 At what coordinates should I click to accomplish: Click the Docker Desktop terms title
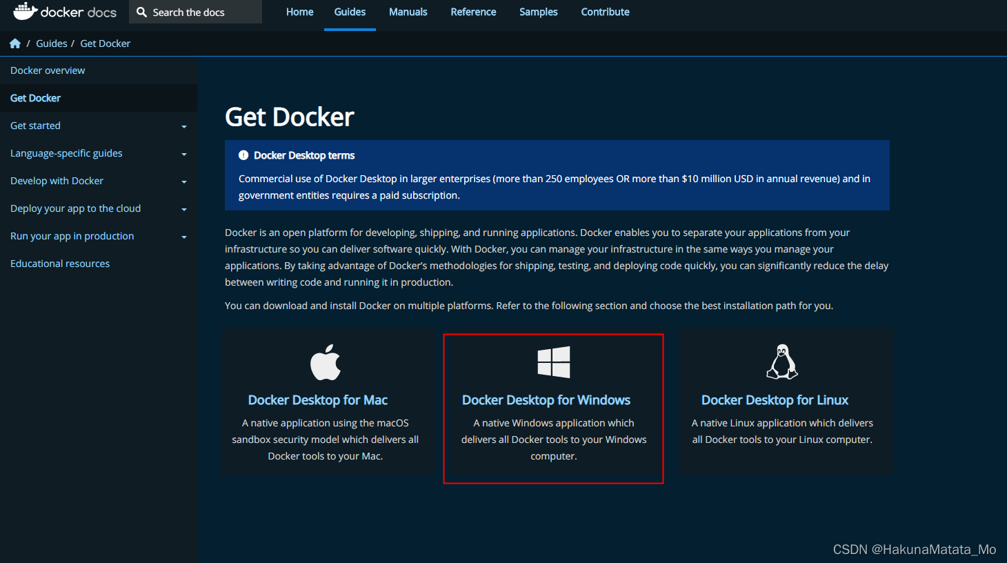click(304, 155)
